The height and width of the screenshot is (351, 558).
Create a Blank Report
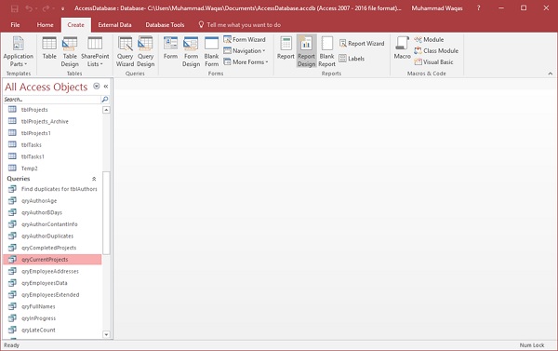point(326,51)
